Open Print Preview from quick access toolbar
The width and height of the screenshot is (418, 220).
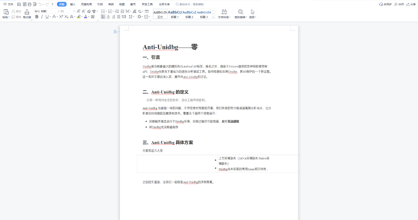pyautogui.click(x=35, y=4)
